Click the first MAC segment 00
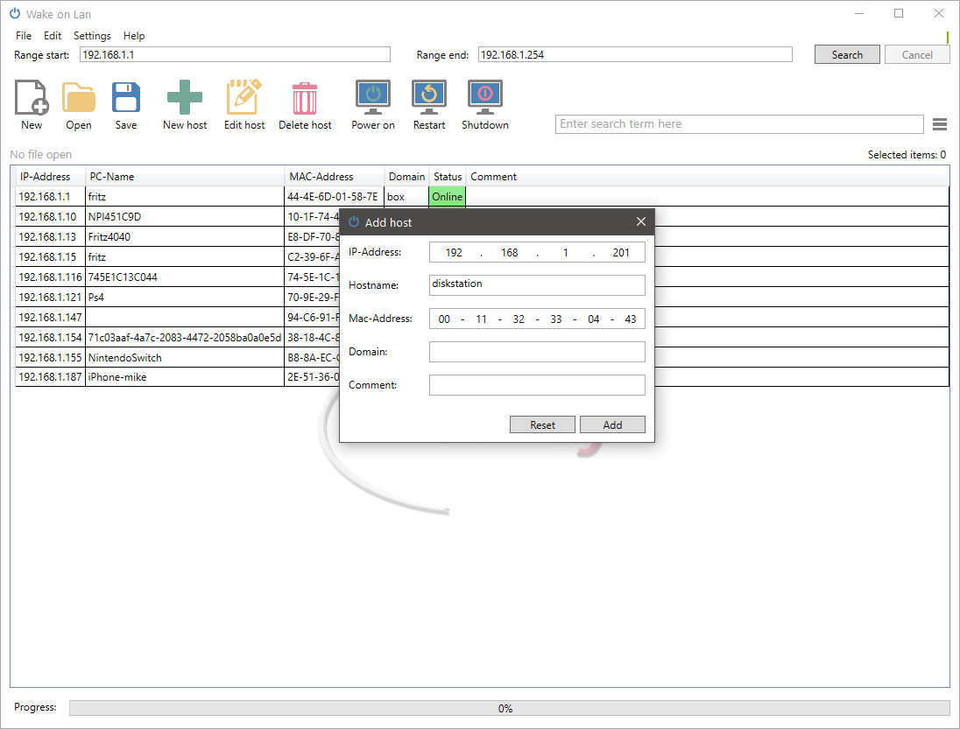 [x=444, y=319]
